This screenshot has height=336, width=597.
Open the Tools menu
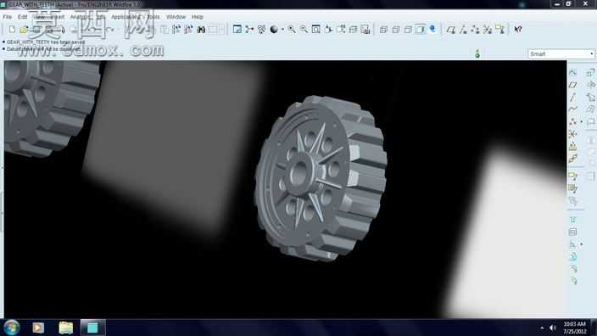153,17
